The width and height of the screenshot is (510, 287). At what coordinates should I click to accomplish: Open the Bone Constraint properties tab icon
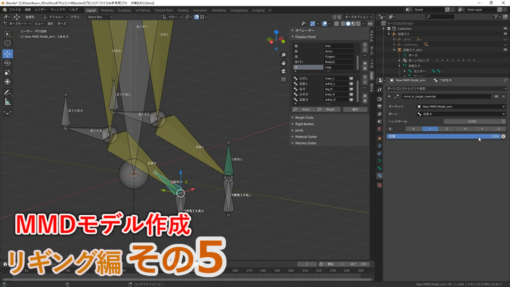(x=379, y=175)
